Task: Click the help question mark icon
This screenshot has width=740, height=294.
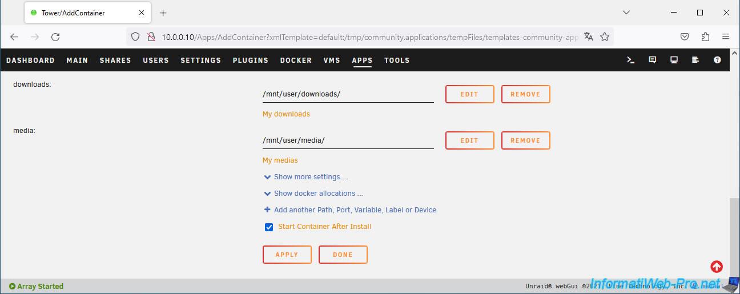Action: (717, 60)
